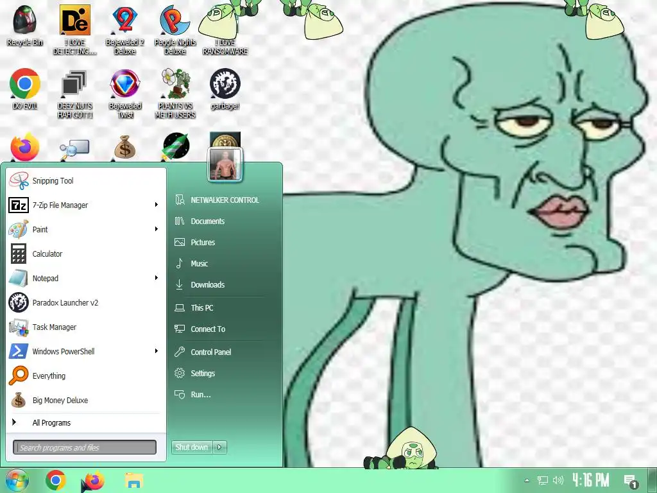Click the Windows Start orb
The image size is (657, 493).
point(17,480)
